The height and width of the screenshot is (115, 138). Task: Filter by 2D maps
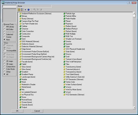[4, 61]
